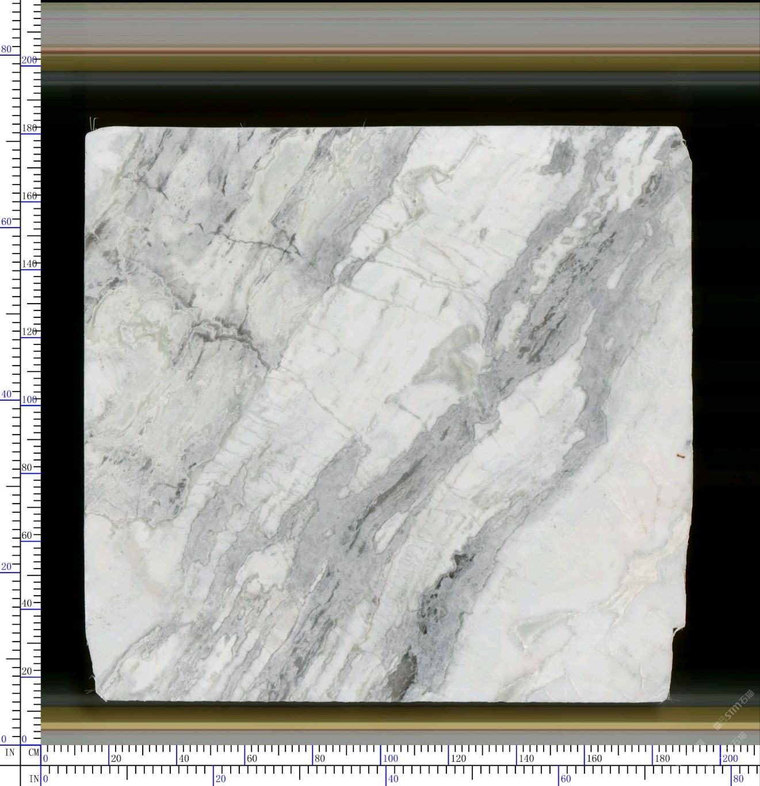Click the 80 label on left inch ruler
The image size is (760, 786).
tap(6, 49)
